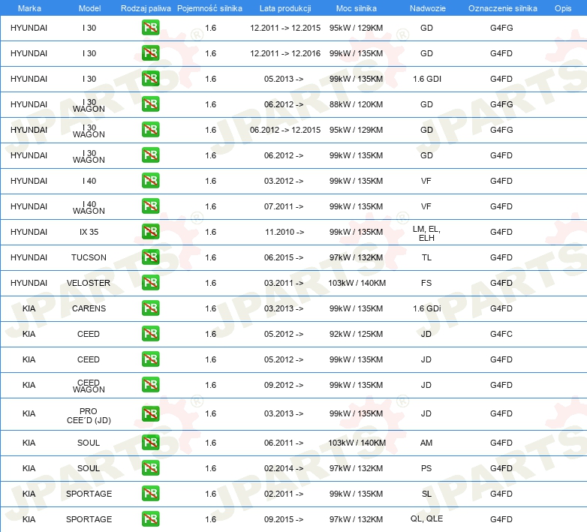Select the CEED WAGON model cell
Image resolution: width=587 pixels, height=532 pixels.
pyautogui.click(x=89, y=386)
